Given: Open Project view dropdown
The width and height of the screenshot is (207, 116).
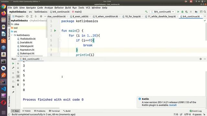Looking at the screenshot, I should (x=18, y=16).
